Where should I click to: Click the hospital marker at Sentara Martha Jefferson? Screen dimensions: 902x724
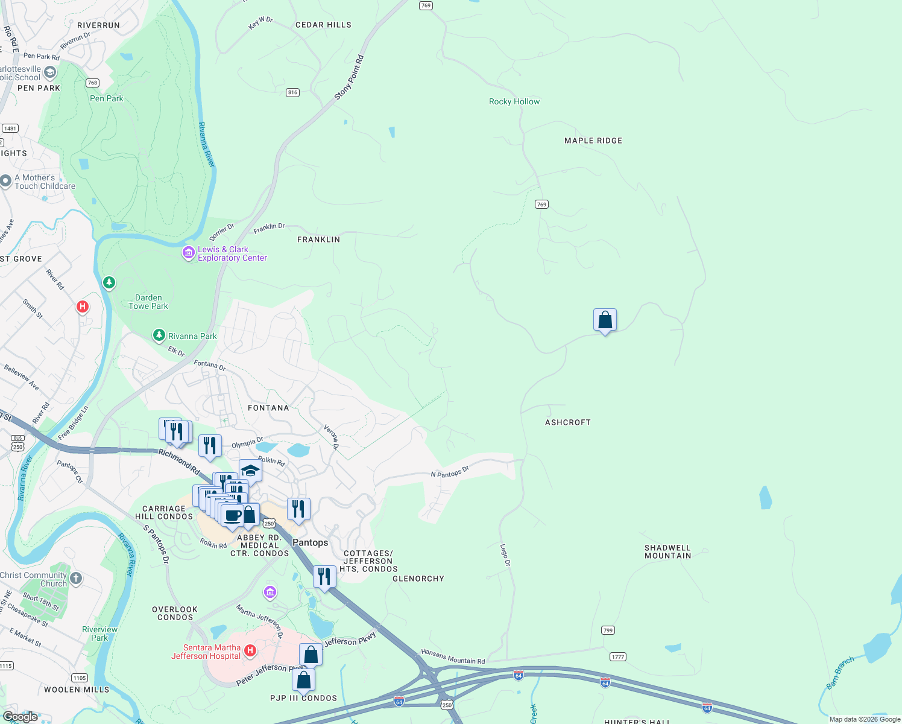(249, 650)
